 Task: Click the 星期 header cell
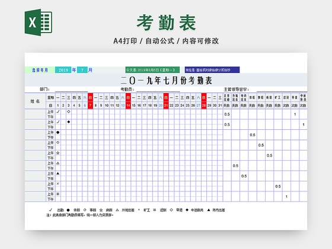pyautogui.click(x=50, y=98)
